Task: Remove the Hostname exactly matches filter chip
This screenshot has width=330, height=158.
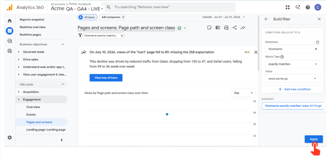Action: point(122,36)
